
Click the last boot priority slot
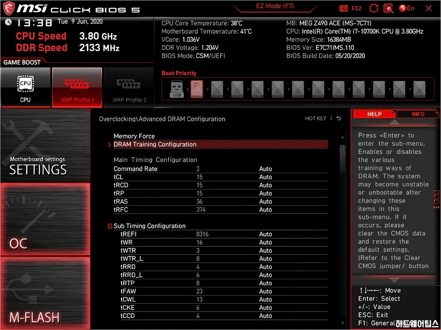pyautogui.click(x=419, y=89)
